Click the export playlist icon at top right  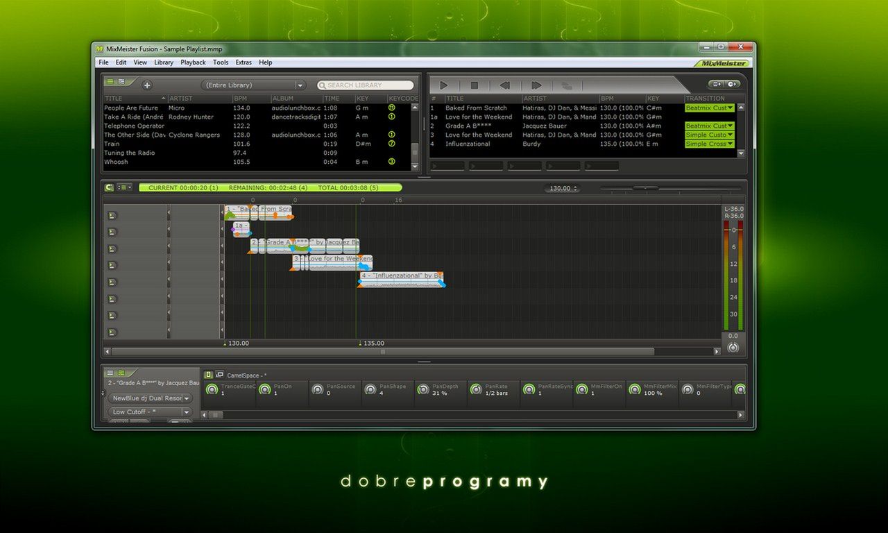(x=717, y=84)
